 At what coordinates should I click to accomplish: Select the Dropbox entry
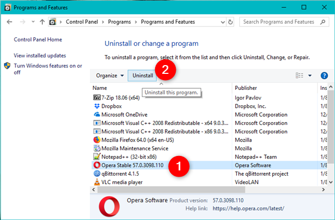click(x=209, y=106)
